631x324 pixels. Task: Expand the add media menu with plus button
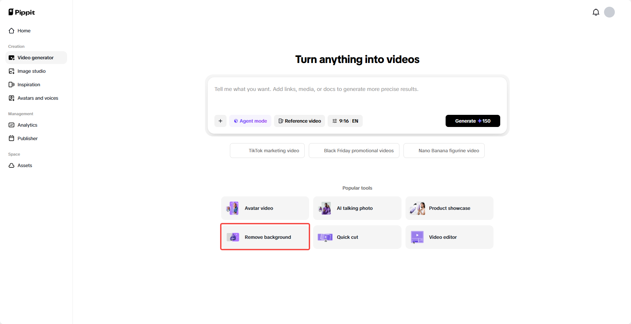pyautogui.click(x=220, y=121)
